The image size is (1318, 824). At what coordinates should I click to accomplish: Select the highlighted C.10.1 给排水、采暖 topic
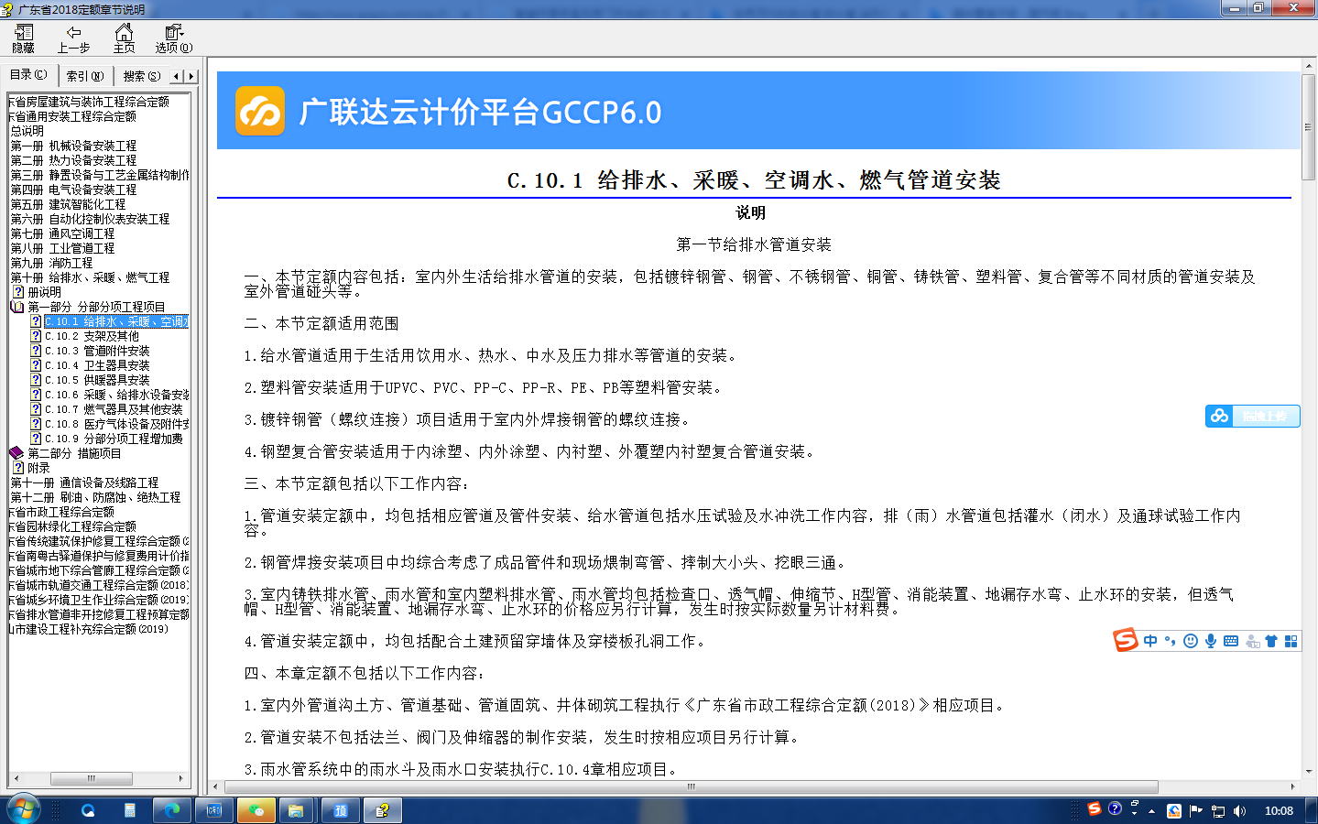[x=116, y=321]
